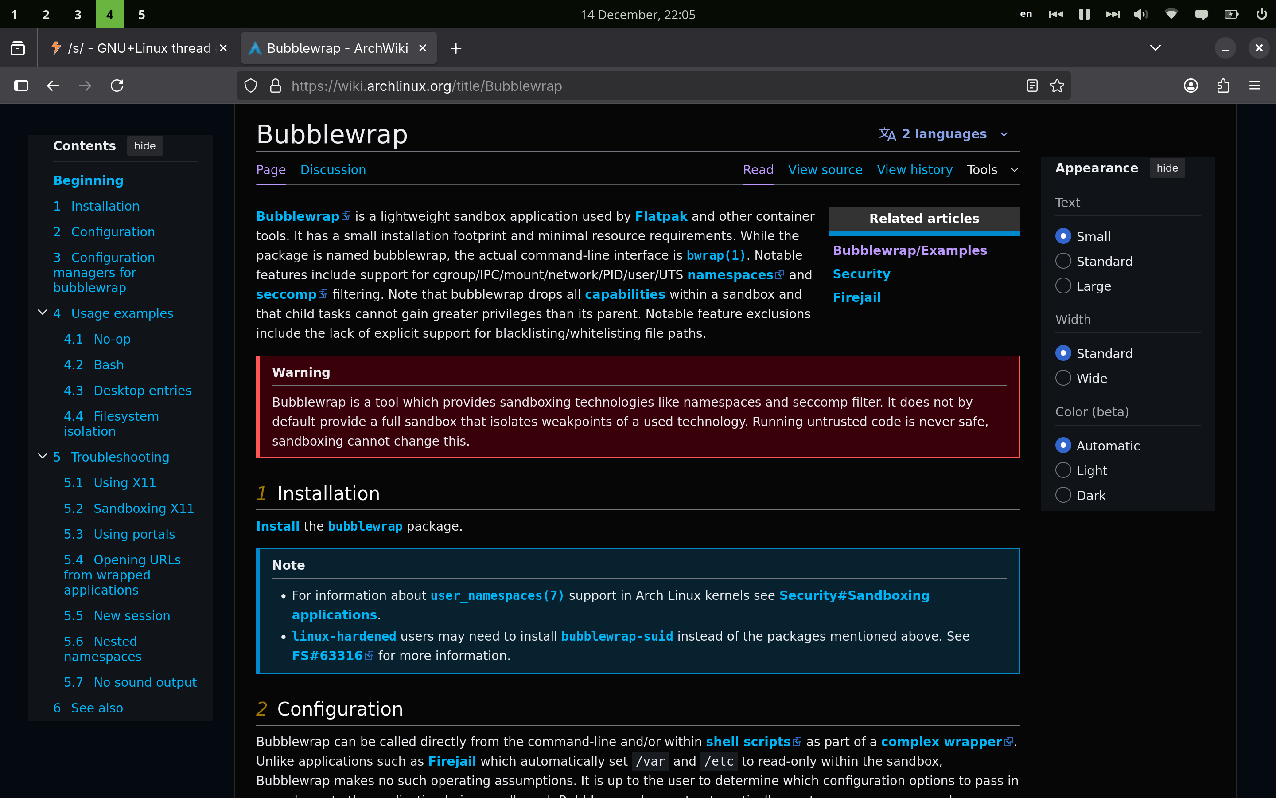Image resolution: width=1276 pixels, height=798 pixels.
Task: Select Wide width option
Action: point(1063,379)
